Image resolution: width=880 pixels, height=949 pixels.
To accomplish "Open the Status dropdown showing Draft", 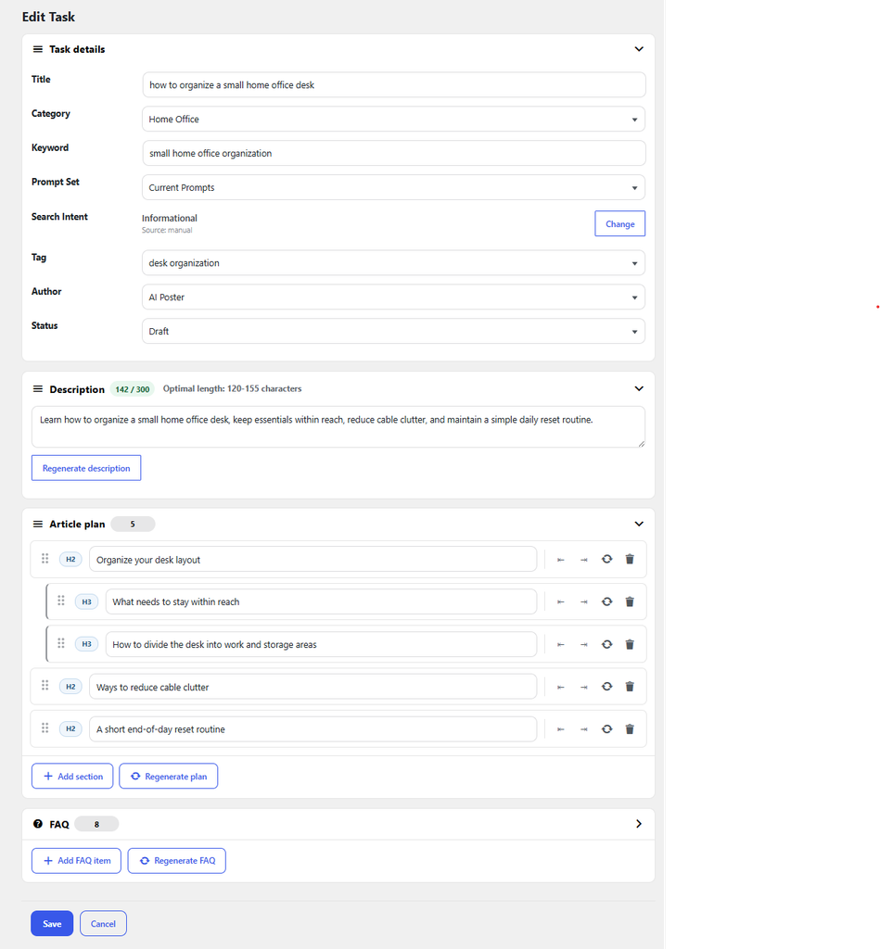I will [x=394, y=331].
